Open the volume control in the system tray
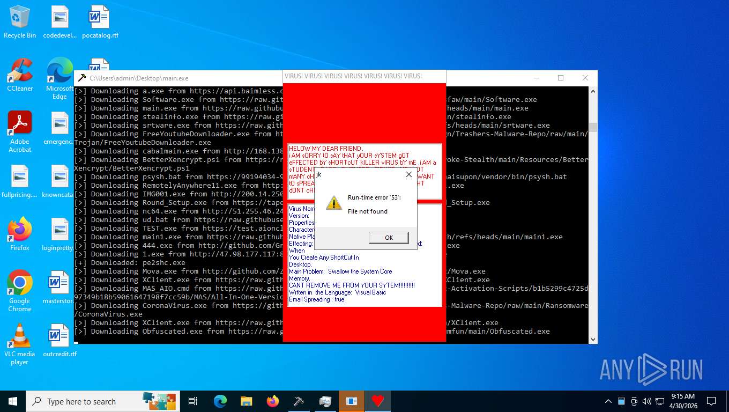The width and height of the screenshot is (729, 412). pos(647,401)
